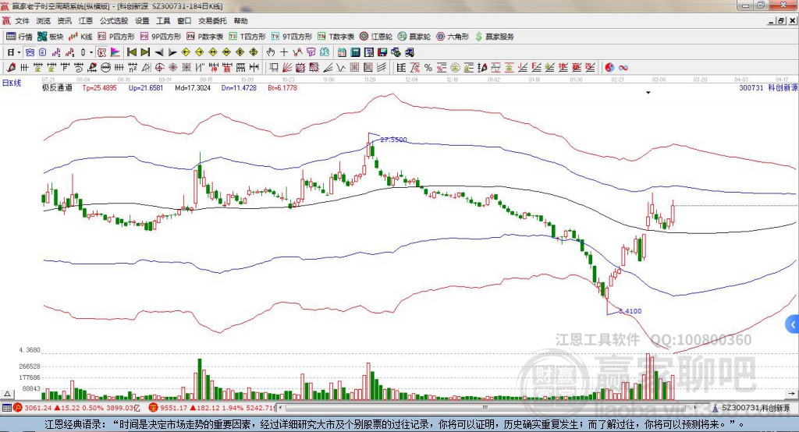Click the Tp=25.4895 indicator value
799x432 pixels.
[99, 87]
